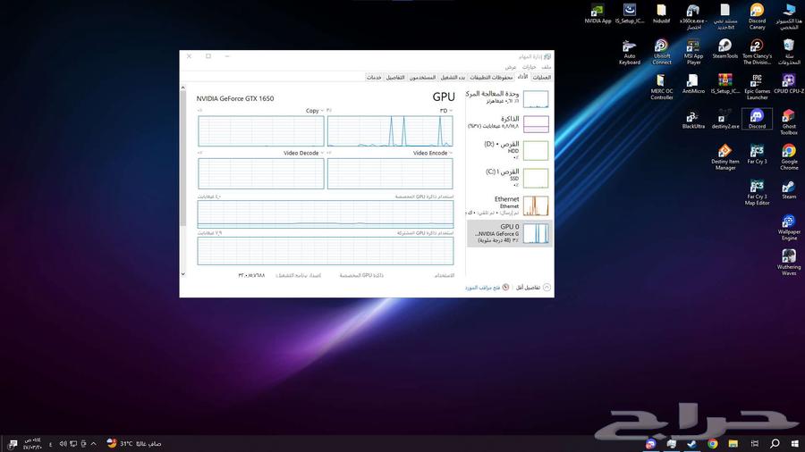Select the MSI App Player icon

click(x=693, y=53)
